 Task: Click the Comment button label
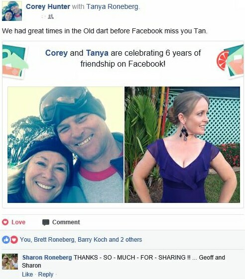[66, 222]
